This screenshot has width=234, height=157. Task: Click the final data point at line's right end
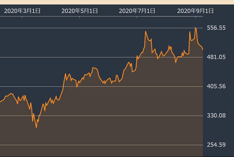[203, 49]
